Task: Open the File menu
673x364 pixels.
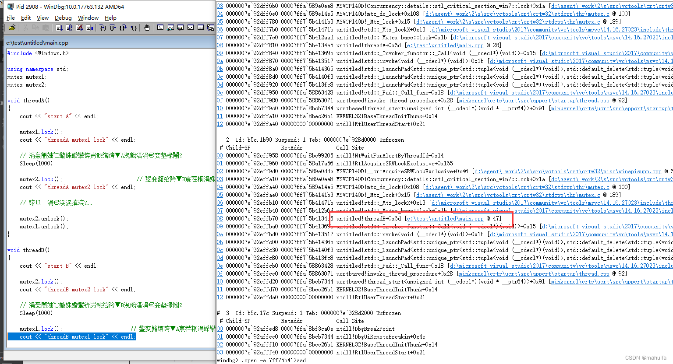Action: (11, 17)
